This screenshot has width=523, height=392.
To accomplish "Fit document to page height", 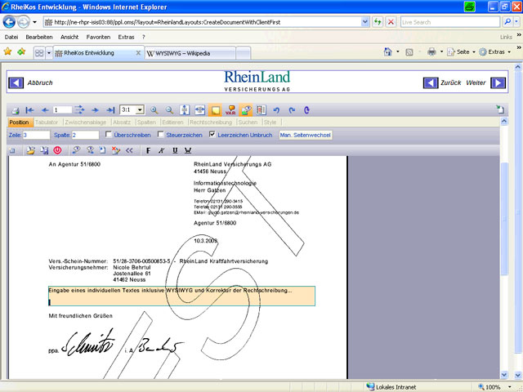I will click(x=185, y=110).
